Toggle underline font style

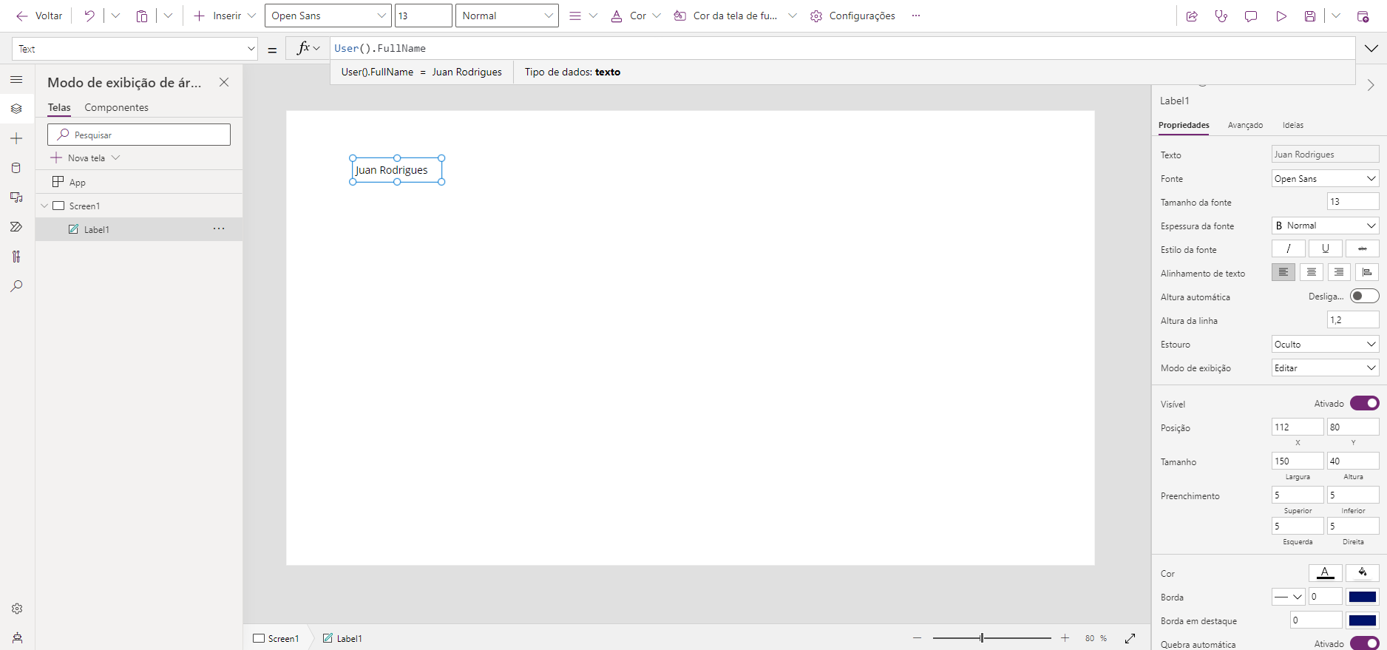(1326, 248)
